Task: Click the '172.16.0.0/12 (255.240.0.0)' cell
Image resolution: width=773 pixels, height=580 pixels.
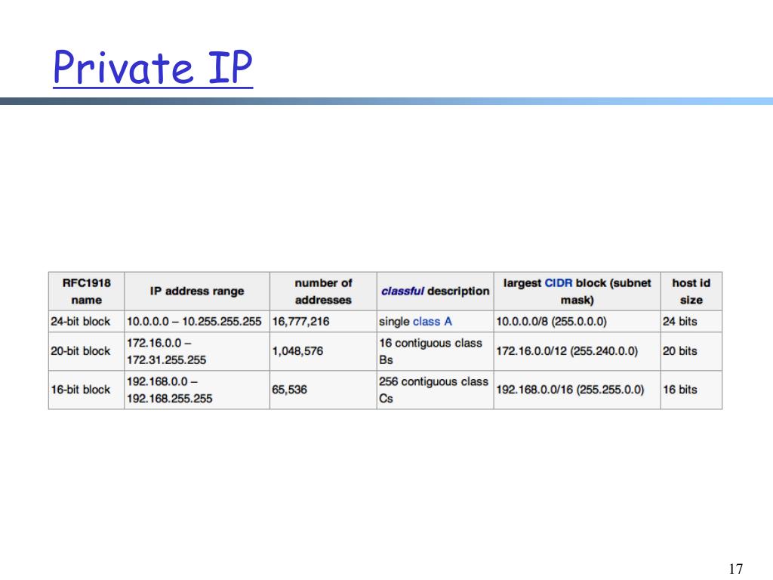Action: (577, 351)
